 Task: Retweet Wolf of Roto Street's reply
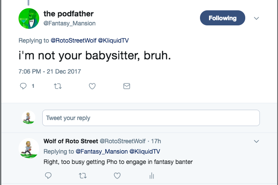click(x=83, y=176)
